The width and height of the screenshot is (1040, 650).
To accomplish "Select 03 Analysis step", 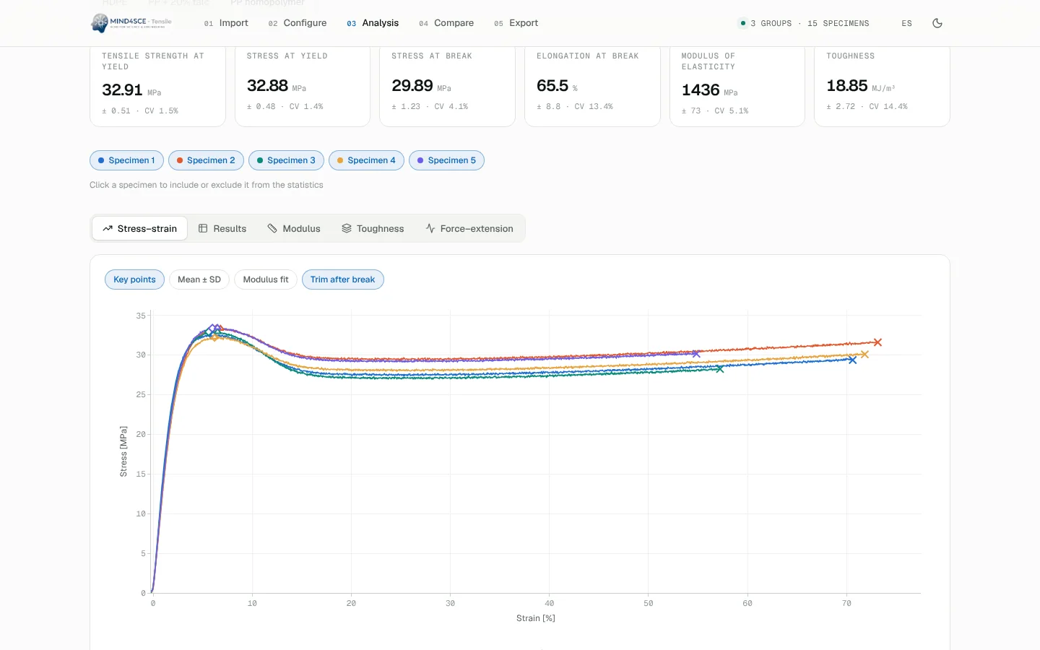I will click(373, 23).
